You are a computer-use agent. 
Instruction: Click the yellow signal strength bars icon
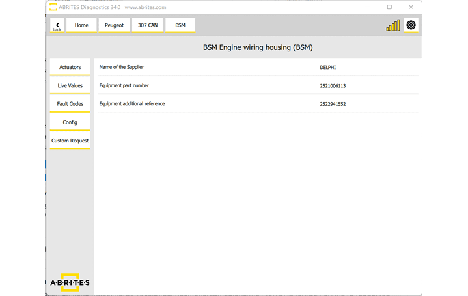[x=393, y=26]
